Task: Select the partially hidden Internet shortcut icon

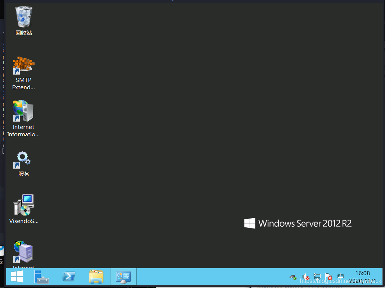Action: (23, 252)
